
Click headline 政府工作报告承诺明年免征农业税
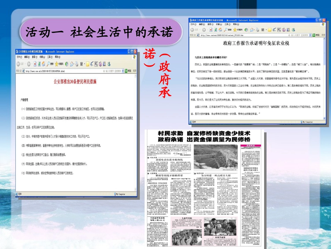pyautogui.click(x=256, y=43)
